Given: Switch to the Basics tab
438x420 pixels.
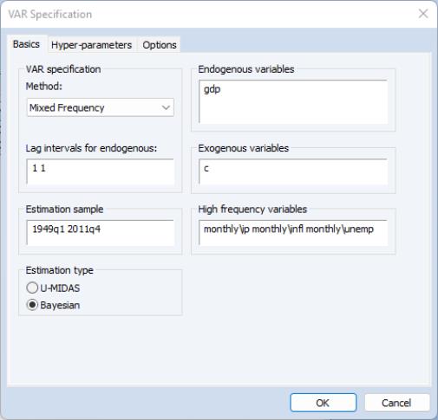Looking at the screenshot, I should (x=26, y=44).
